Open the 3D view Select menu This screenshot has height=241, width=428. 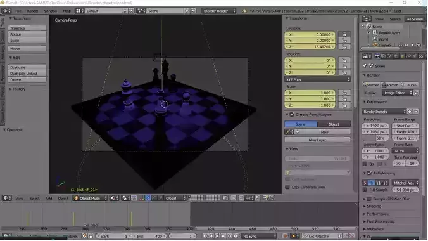[x=34, y=199]
